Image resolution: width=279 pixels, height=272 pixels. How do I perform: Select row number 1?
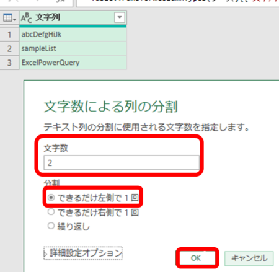9,35
